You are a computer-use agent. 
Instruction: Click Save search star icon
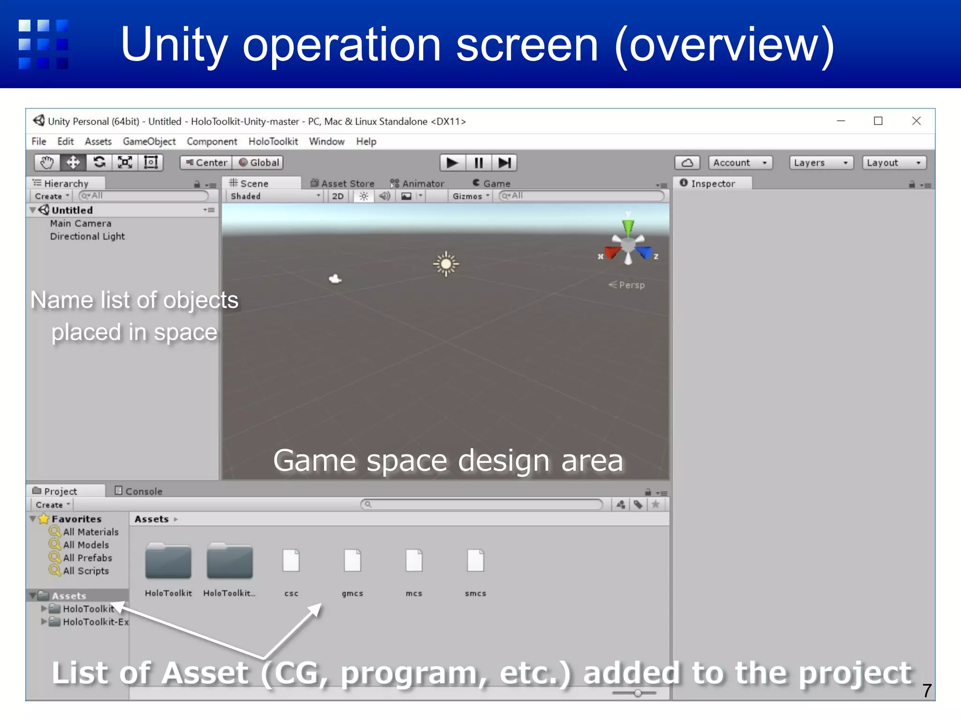point(656,505)
